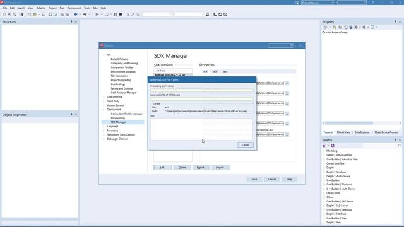
Task: Expand Delphi | Individual Files in Palette
Action: (324, 155)
